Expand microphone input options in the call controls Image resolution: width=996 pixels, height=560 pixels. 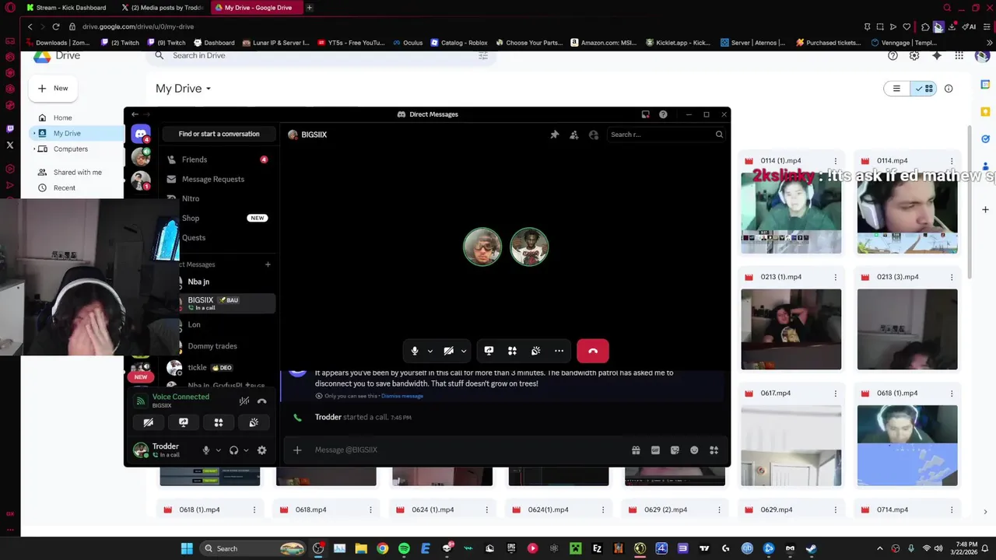coord(430,351)
